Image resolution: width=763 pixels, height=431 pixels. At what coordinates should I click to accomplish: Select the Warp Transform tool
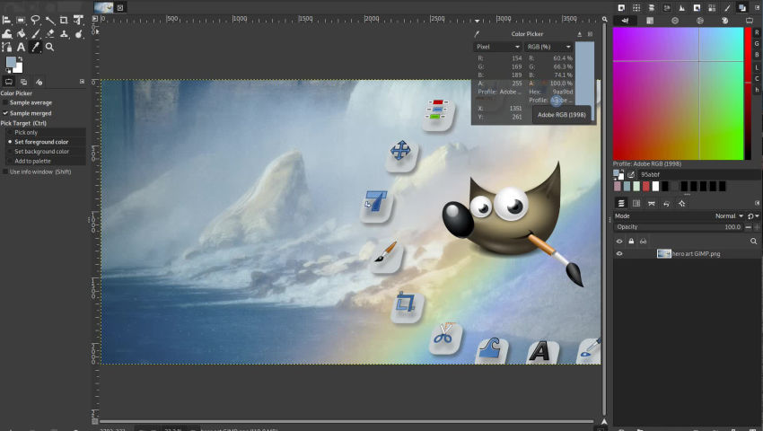[6, 33]
